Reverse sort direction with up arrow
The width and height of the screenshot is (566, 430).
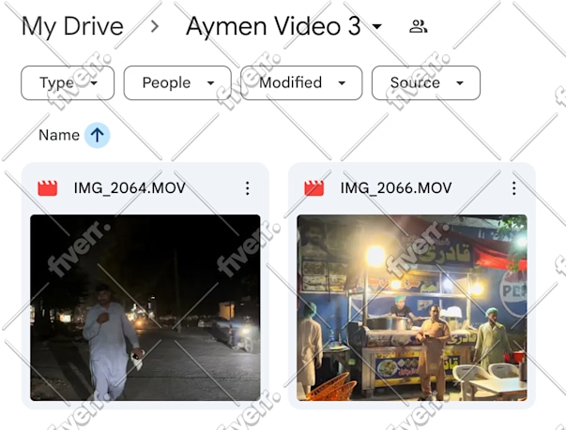coord(97,135)
